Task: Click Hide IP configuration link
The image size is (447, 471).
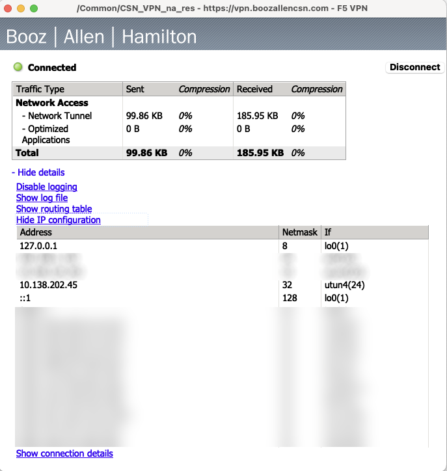Action: click(x=59, y=220)
